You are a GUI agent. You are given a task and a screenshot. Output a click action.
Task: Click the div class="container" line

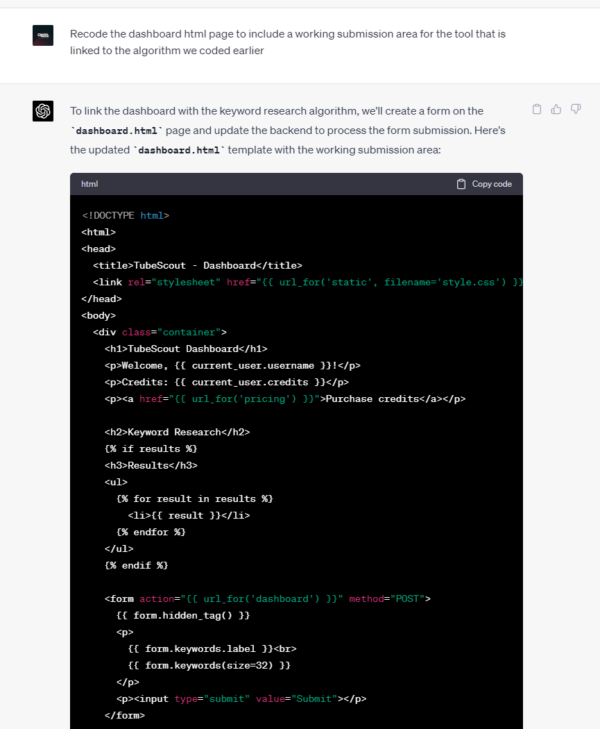pyautogui.click(x=160, y=333)
